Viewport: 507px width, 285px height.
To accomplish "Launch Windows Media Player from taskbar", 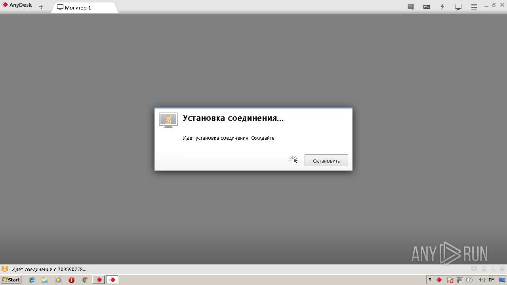I will (58, 280).
